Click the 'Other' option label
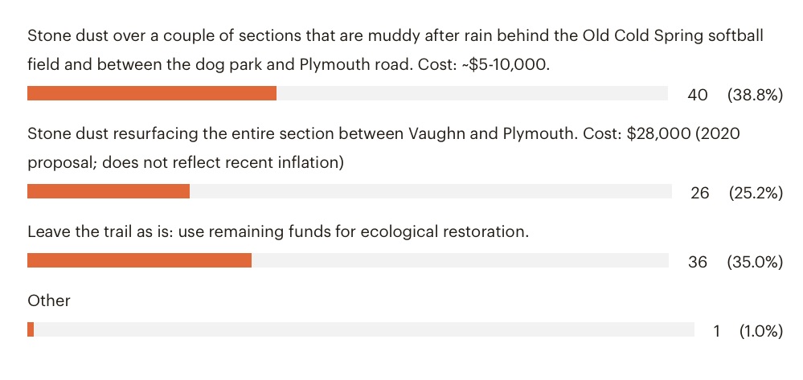The width and height of the screenshot is (803, 380). (x=49, y=300)
